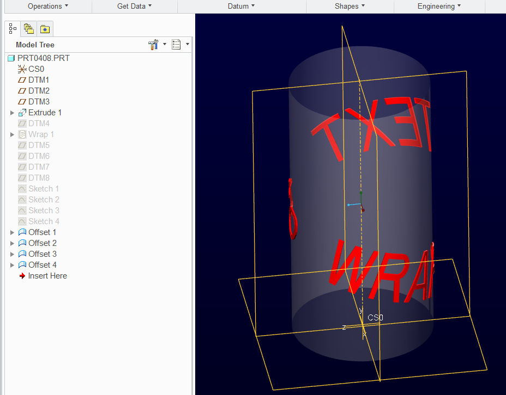This screenshot has height=395, width=506.
Task: Click the Model Tree settings hammer icon
Action: pos(153,45)
